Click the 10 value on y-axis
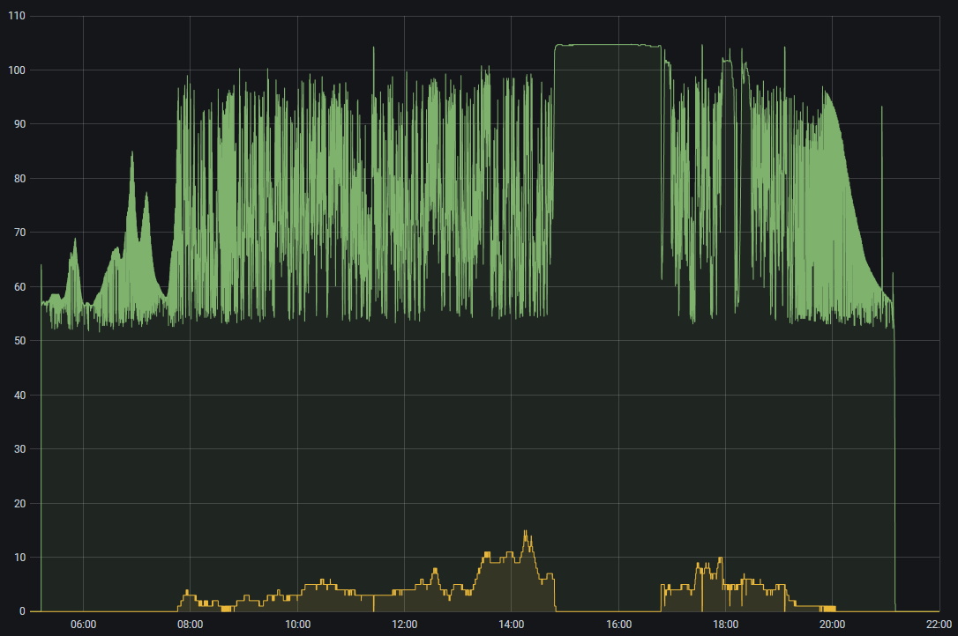This screenshot has height=636, width=958. pyautogui.click(x=19, y=558)
